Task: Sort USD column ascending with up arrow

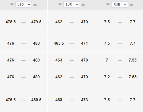Action: coord(35,5)
